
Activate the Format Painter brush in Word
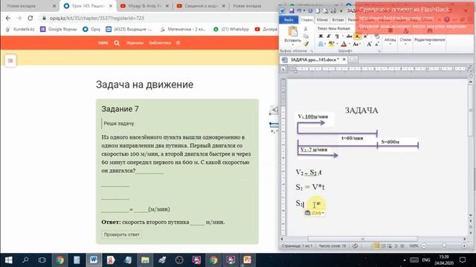click(306, 44)
